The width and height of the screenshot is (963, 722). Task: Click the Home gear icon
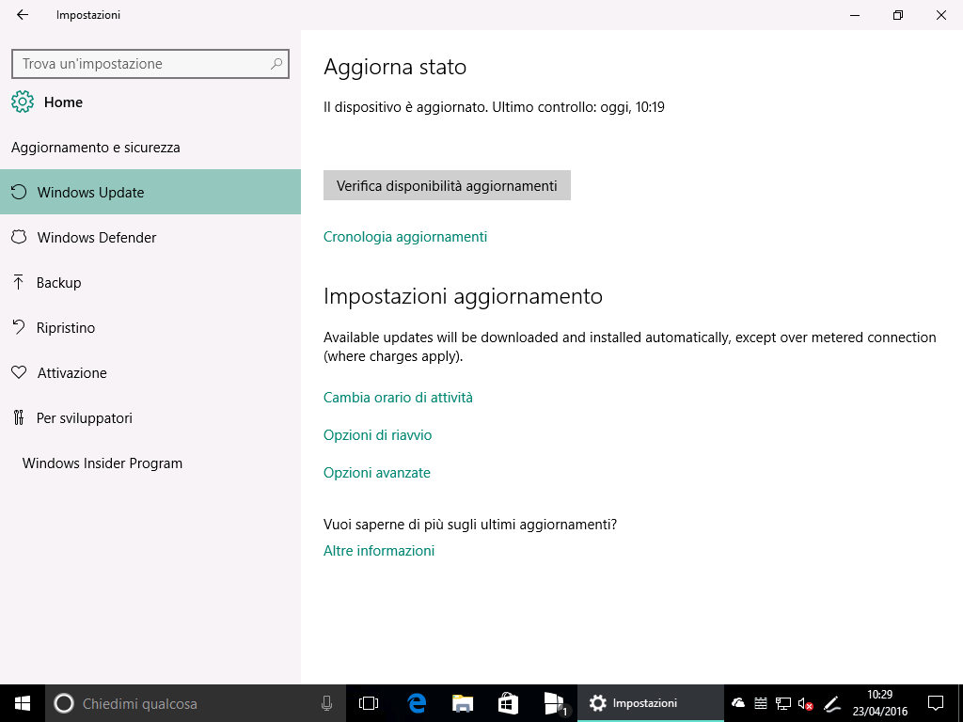[x=23, y=102]
